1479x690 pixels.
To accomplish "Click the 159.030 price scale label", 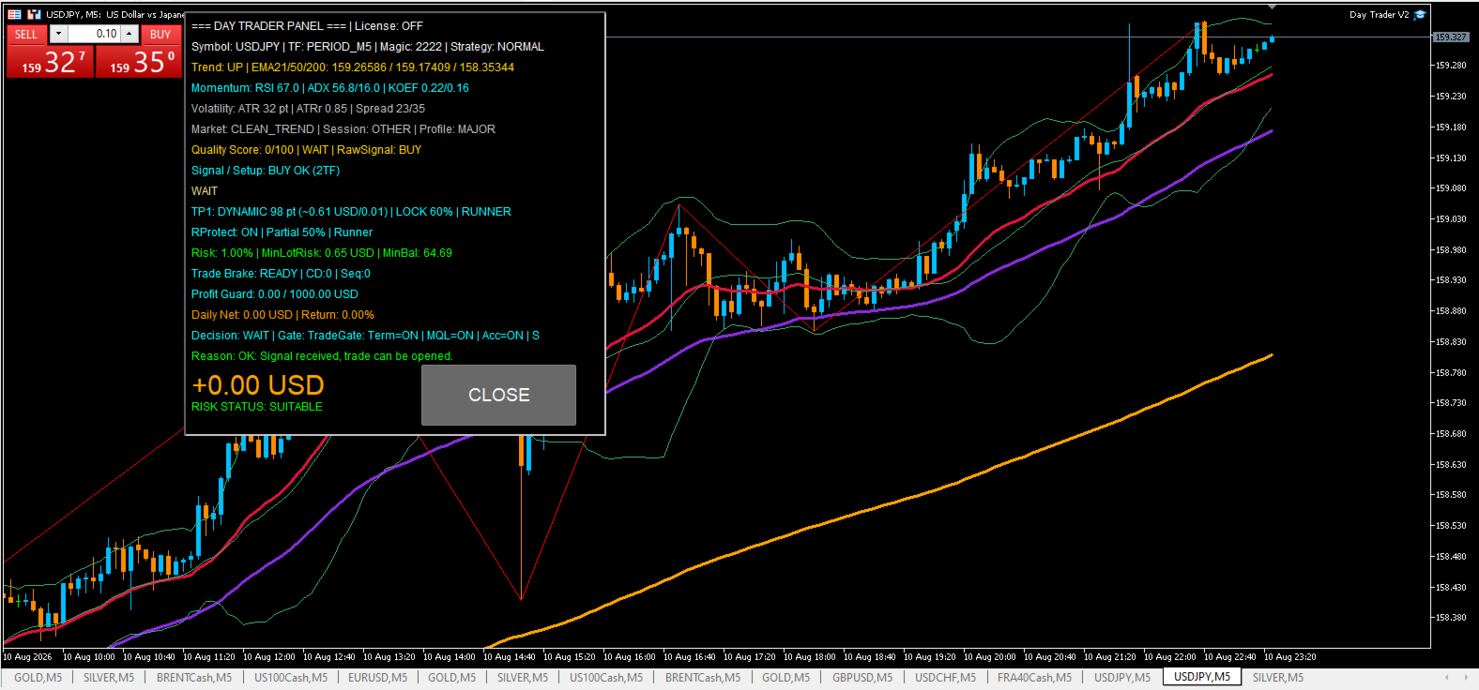I will coord(1451,219).
